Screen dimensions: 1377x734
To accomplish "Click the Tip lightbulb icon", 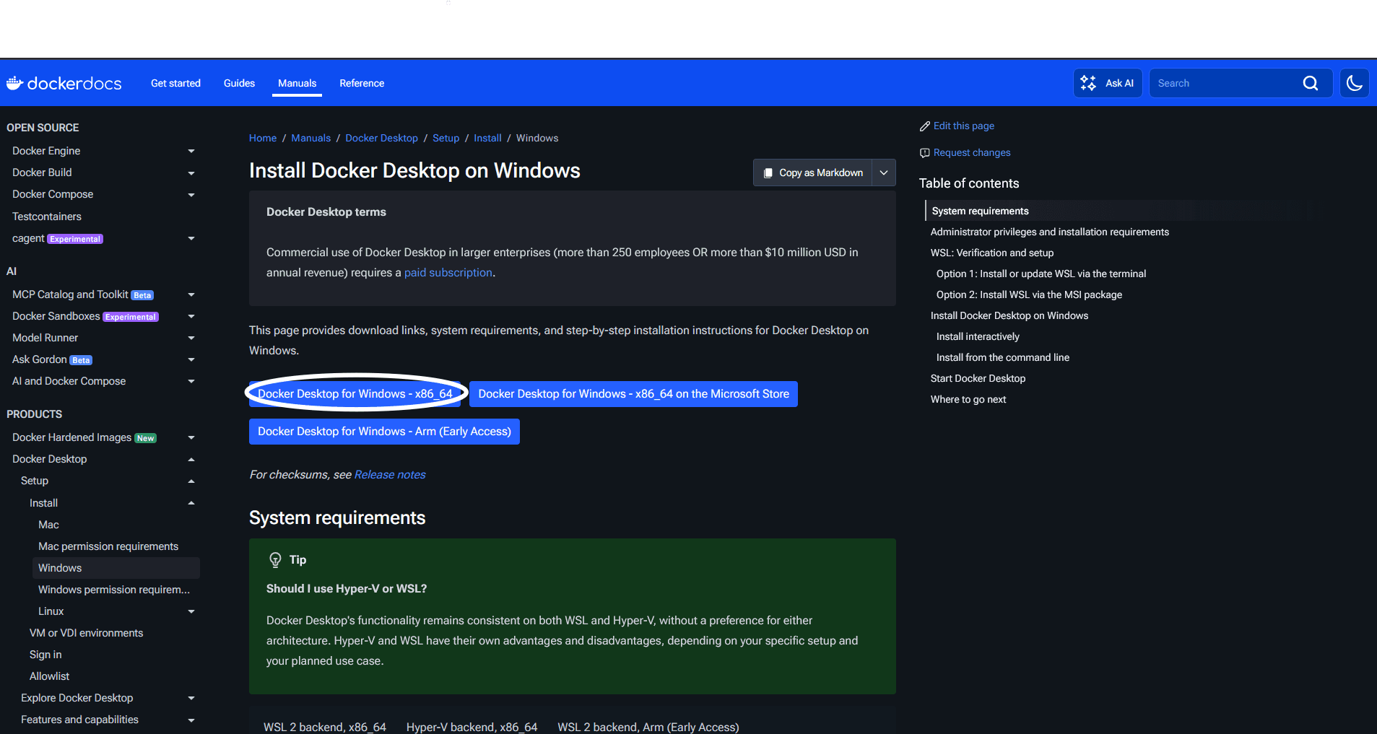I will 275,559.
